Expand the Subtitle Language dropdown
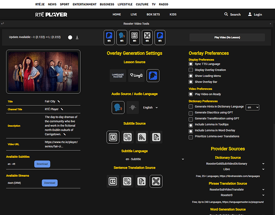Viewport: 275px width, 215px height. tap(135, 159)
